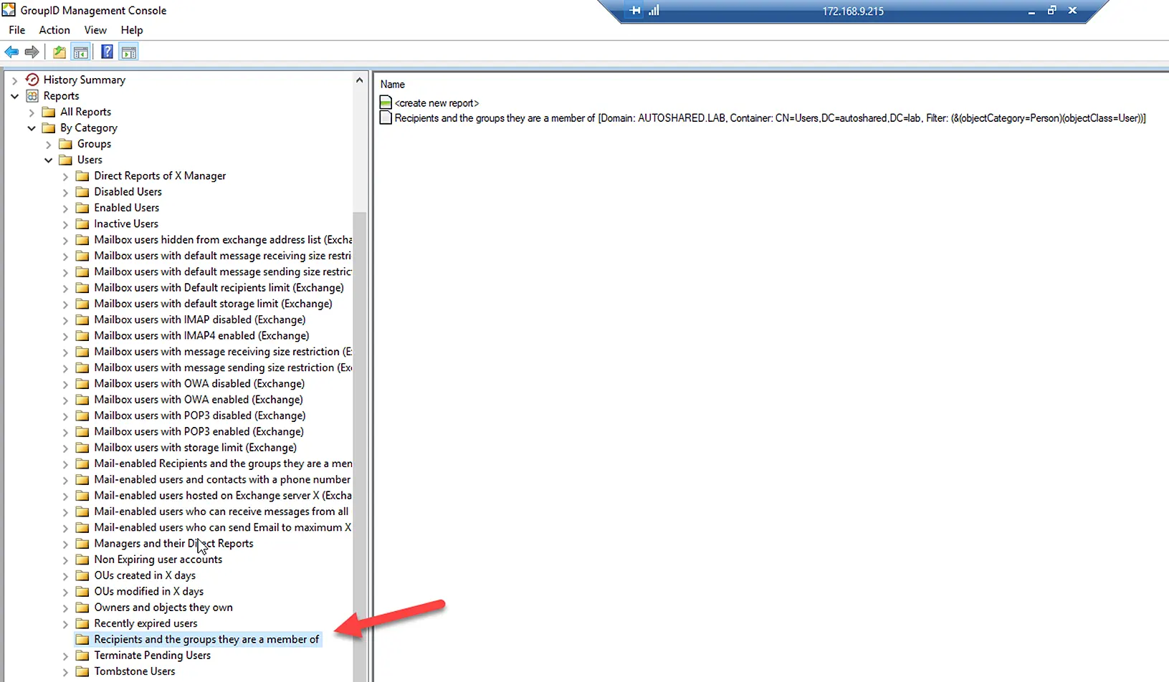This screenshot has width=1169, height=682.
Task: Click the Tombstone Users folder icon
Action: [82, 671]
